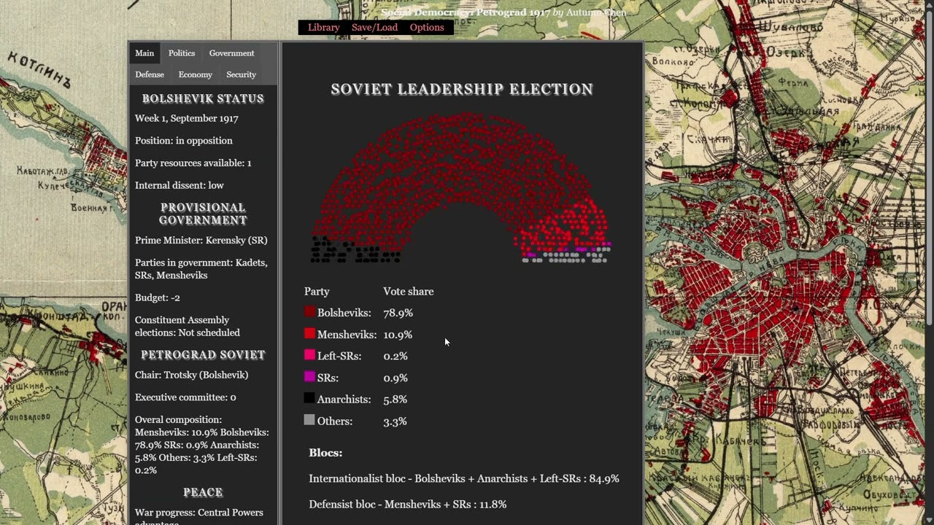
Task: Click the SRs purple color swatch
Action: (309, 377)
